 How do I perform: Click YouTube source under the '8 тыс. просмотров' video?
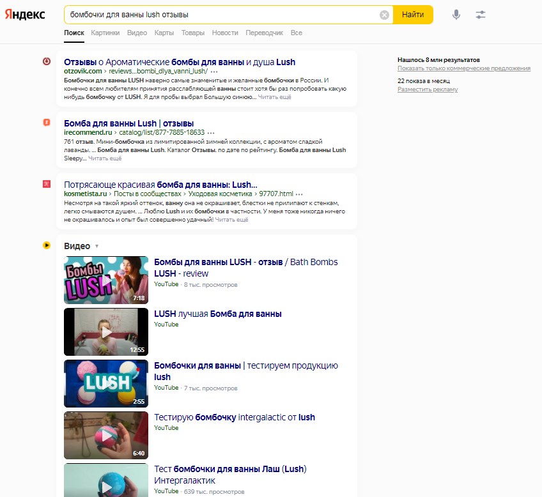166,284
